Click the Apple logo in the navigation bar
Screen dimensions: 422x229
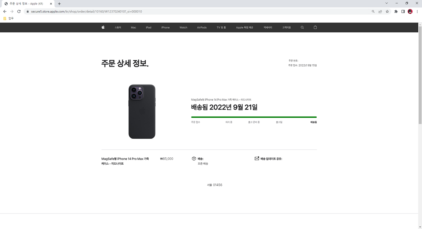tap(103, 27)
